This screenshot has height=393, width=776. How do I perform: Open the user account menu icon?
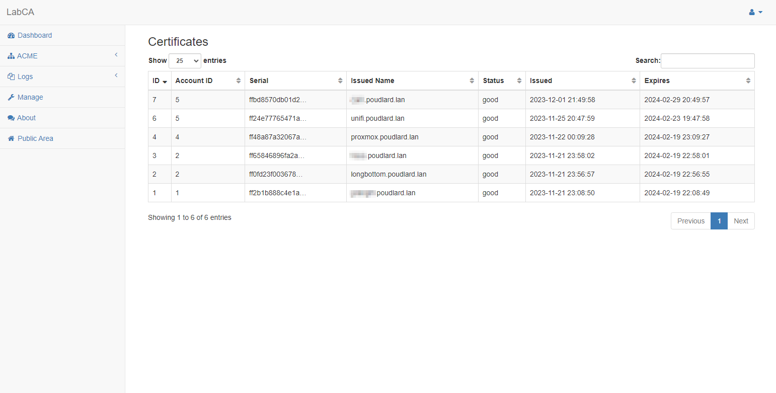pos(755,12)
